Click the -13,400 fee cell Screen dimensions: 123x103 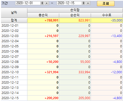(107, 36)
